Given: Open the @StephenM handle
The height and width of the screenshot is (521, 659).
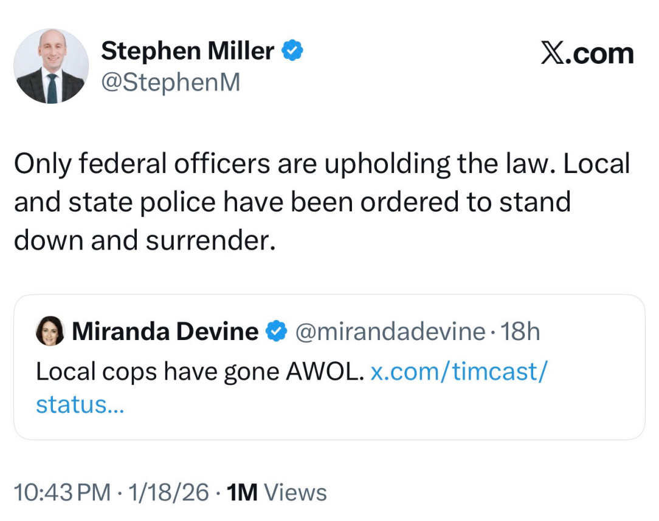Looking at the screenshot, I should pyautogui.click(x=171, y=82).
